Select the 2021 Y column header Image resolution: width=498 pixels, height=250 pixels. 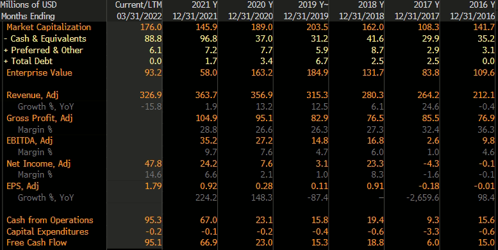coord(204,4)
